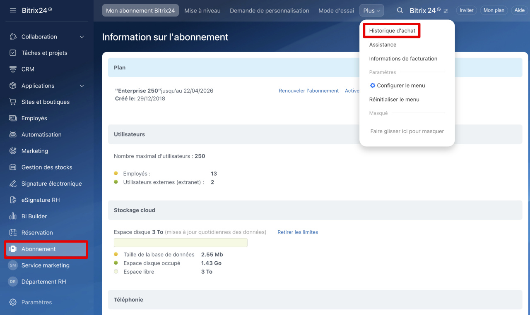Click the Sites et boutiques cart icon
This screenshot has width=530, height=315.
click(x=13, y=102)
